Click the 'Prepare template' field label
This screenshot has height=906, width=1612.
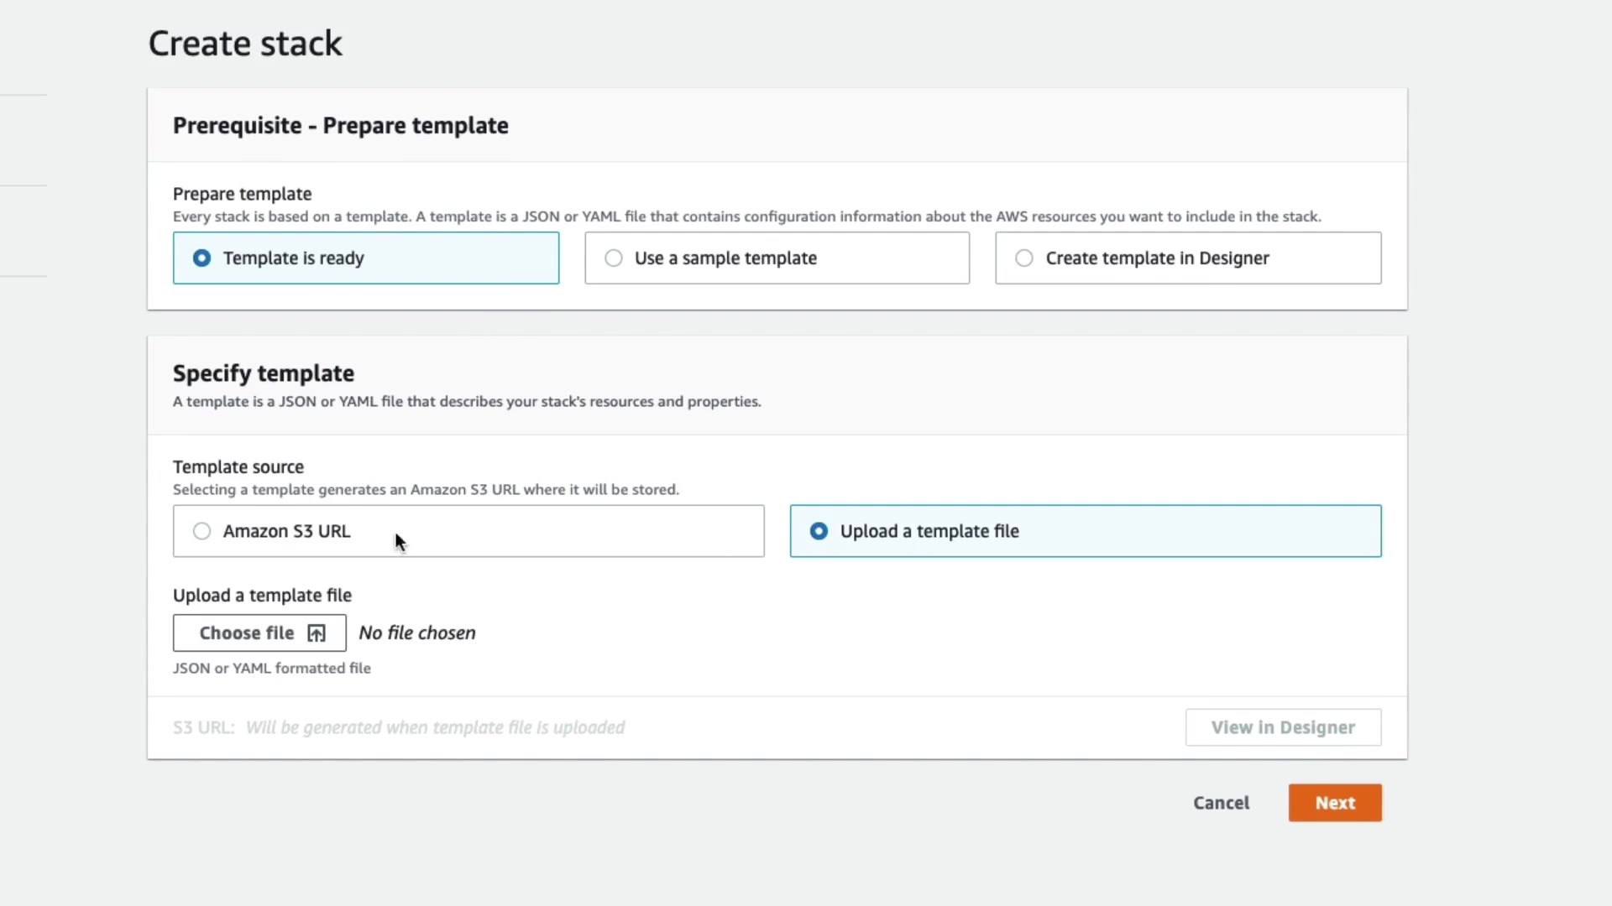[x=242, y=194]
